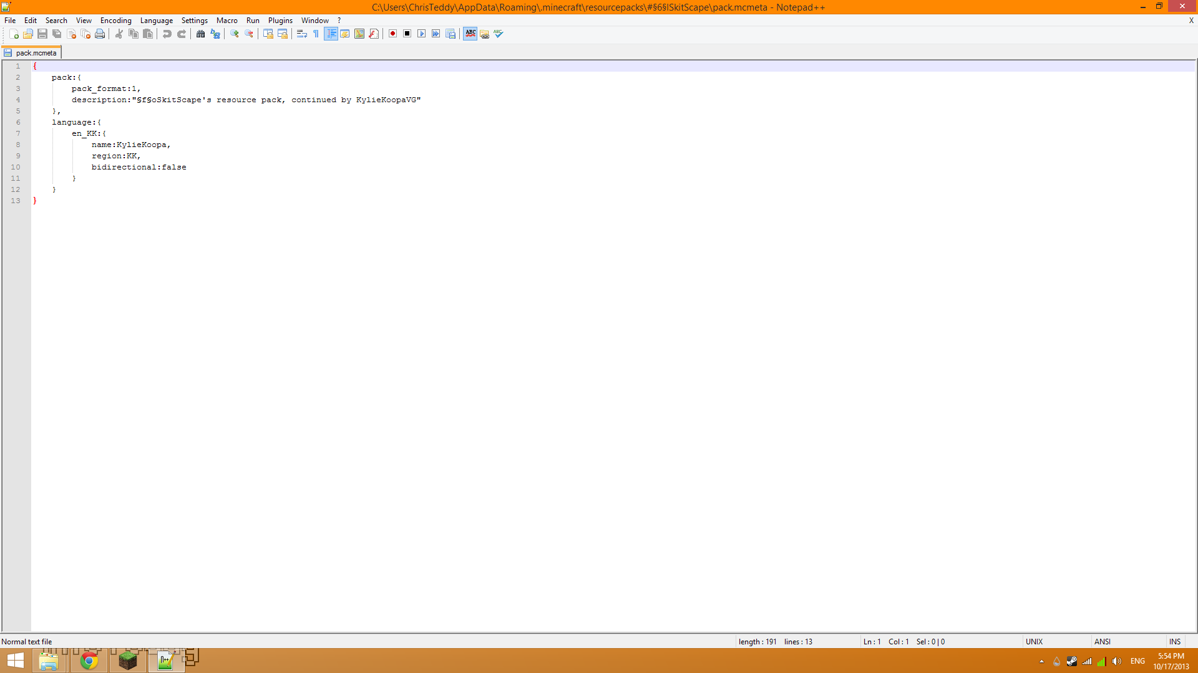Click the Zoom In magnifier icon
1198x673 pixels.
pos(235,34)
